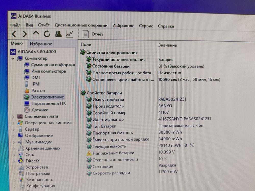Click the Напряжение батареи lightning icon
The height and width of the screenshot is (191, 255).
(89, 153)
